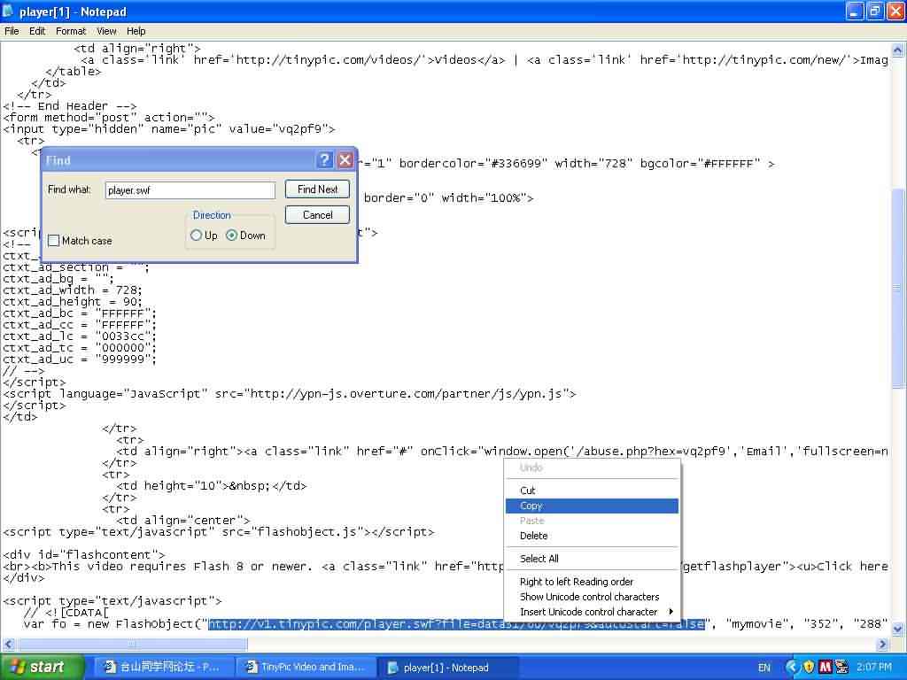Select the Down direction radio button

click(x=232, y=236)
